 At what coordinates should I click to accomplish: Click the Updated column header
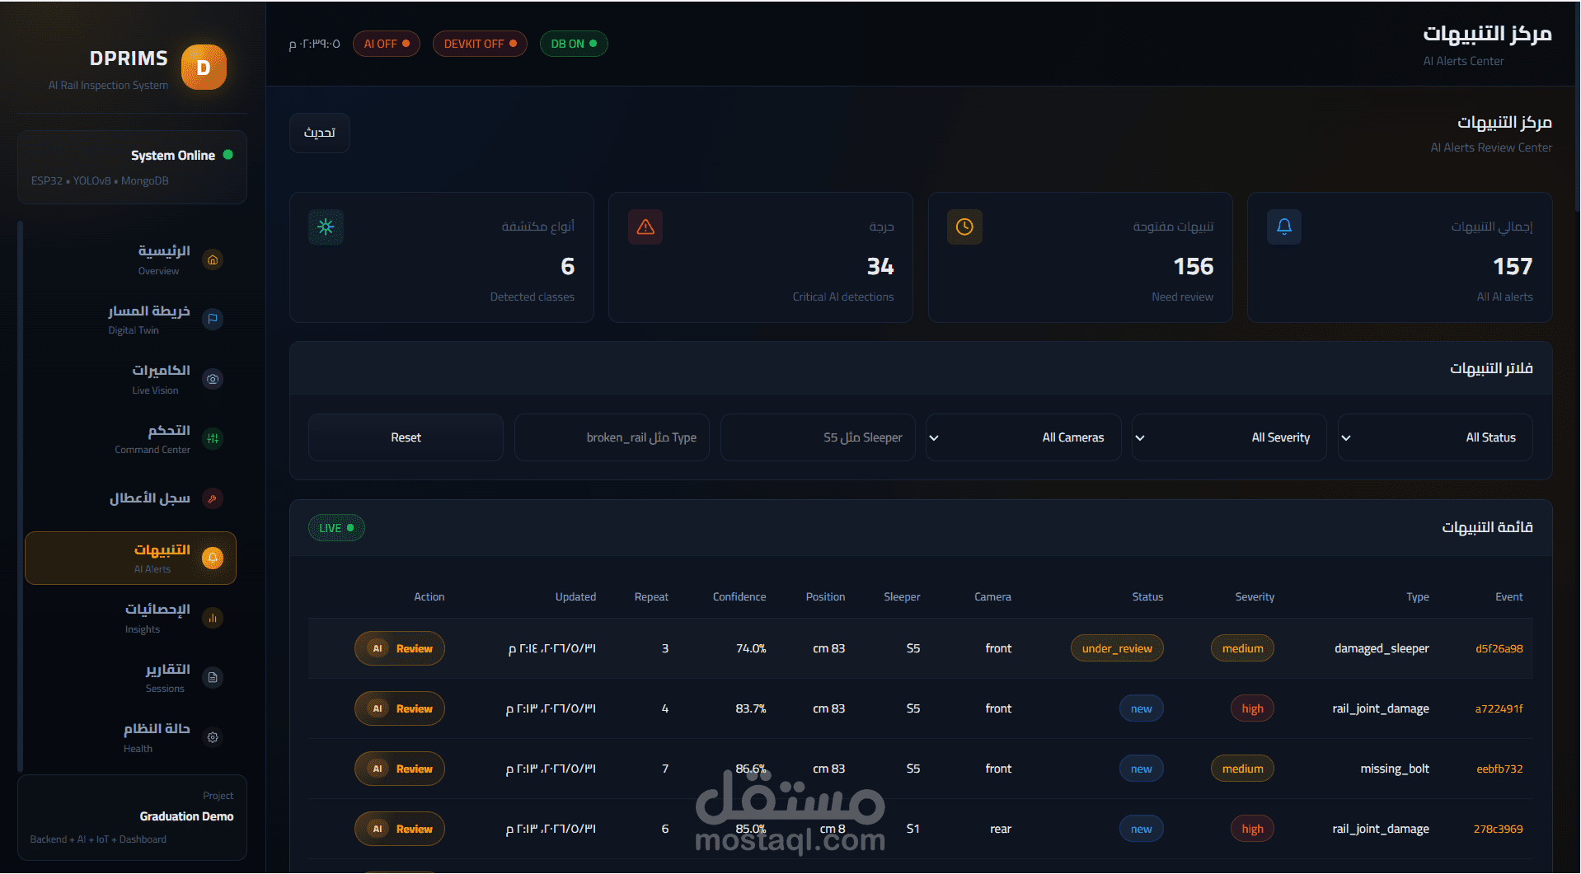coord(575,597)
